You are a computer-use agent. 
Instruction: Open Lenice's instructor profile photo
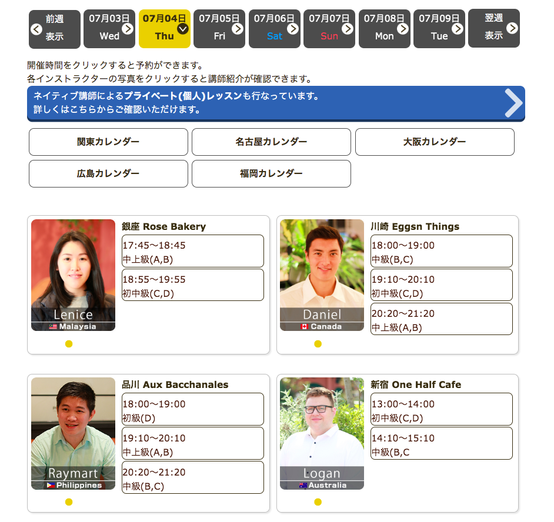[73, 275]
